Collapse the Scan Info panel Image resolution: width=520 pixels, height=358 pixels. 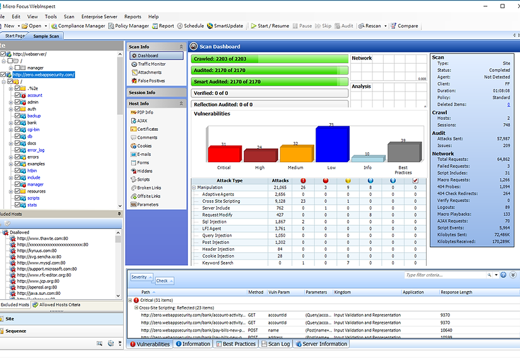(x=181, y=47)
